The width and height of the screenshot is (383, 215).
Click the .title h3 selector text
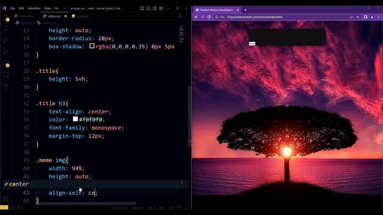click(x=52, y=103)
